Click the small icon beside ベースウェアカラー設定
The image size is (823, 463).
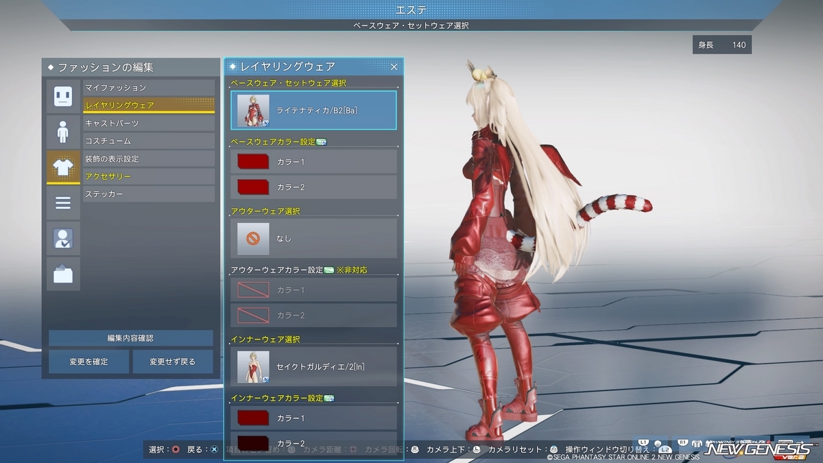click(x=321, y=142)
